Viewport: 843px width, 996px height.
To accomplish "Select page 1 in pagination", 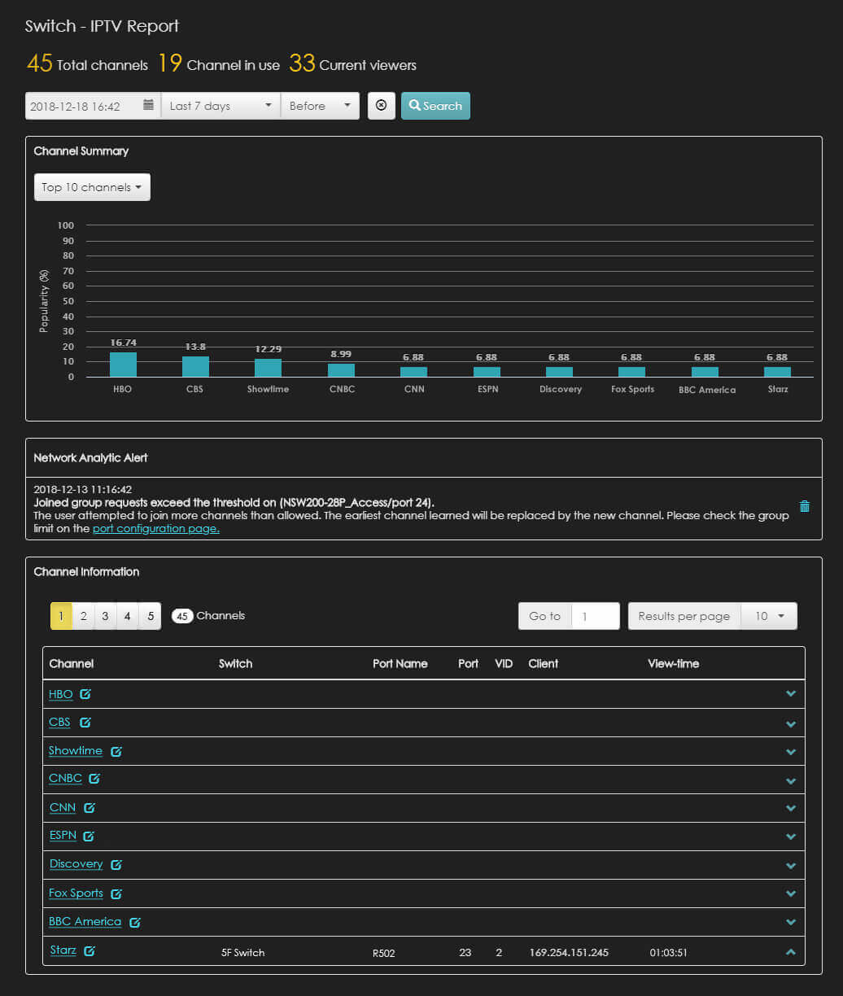I will pyautogui.click(x=61, y=616).
